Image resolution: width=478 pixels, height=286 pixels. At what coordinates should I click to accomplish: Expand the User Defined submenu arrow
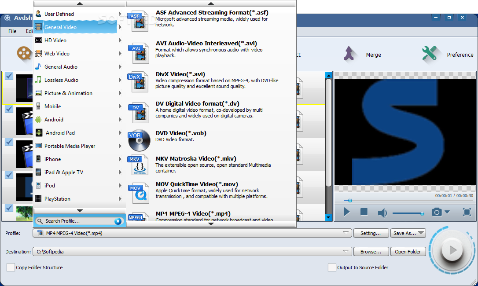[x=120, y=14]
